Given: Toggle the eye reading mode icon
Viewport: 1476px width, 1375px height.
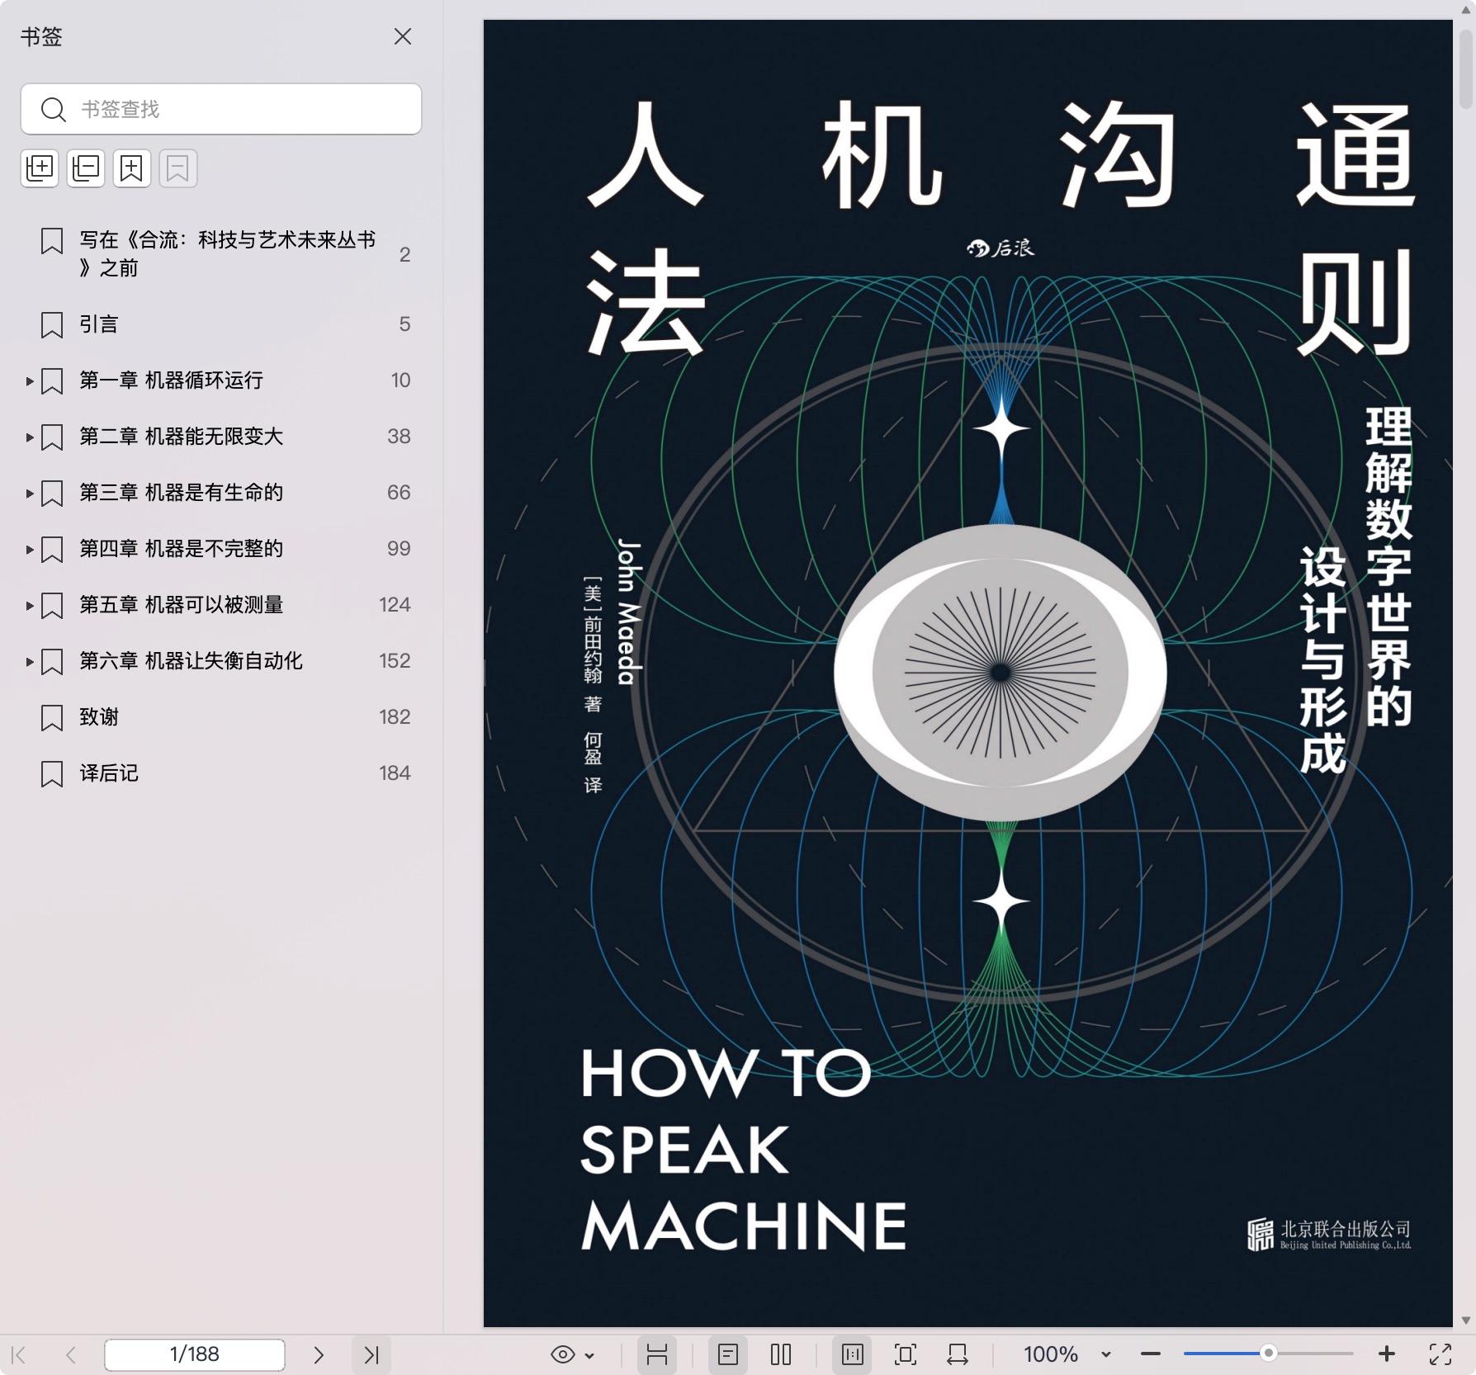Looking at the screenshot, I should coord(562,1354).
